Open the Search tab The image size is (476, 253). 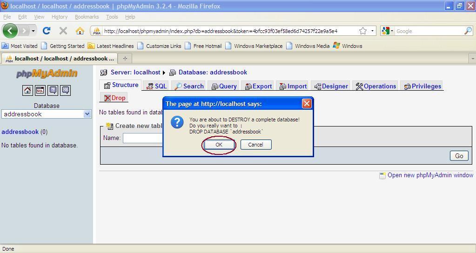click(x=189, y=86)
